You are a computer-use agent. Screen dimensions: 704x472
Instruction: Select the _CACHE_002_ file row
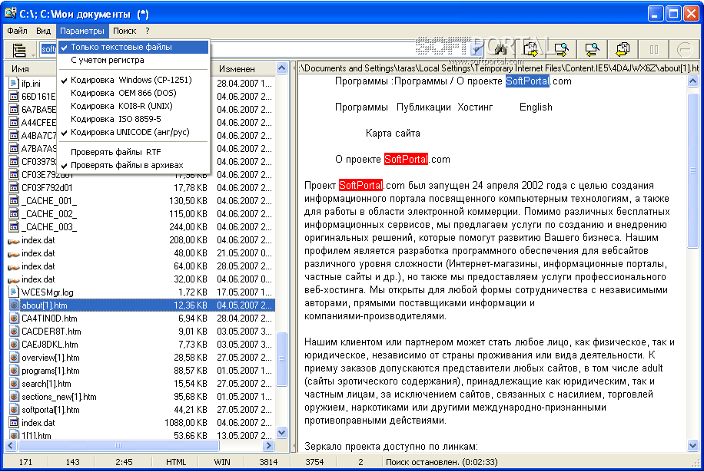(141, 214)
